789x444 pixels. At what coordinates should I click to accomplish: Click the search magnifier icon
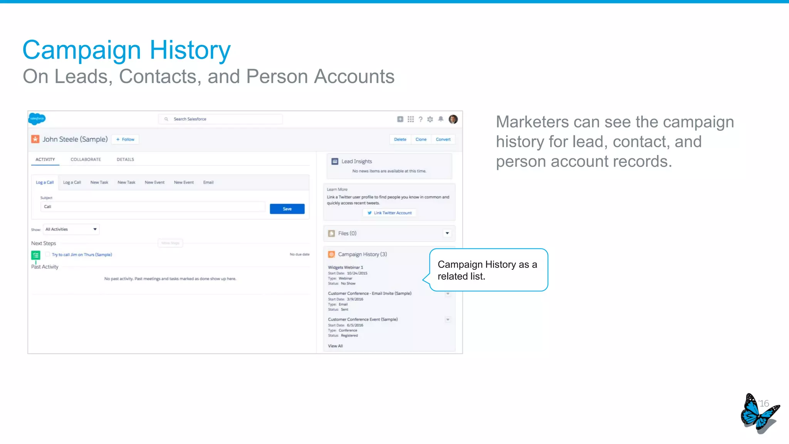pos(166,119)
